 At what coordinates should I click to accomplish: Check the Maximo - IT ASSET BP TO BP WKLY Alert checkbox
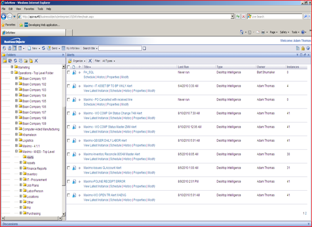coord(69,86)
